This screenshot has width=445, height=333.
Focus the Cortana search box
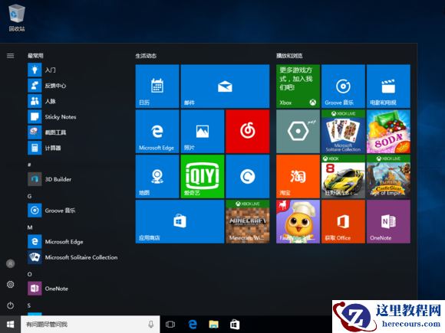pyautogui.click(x=91, y=325)
